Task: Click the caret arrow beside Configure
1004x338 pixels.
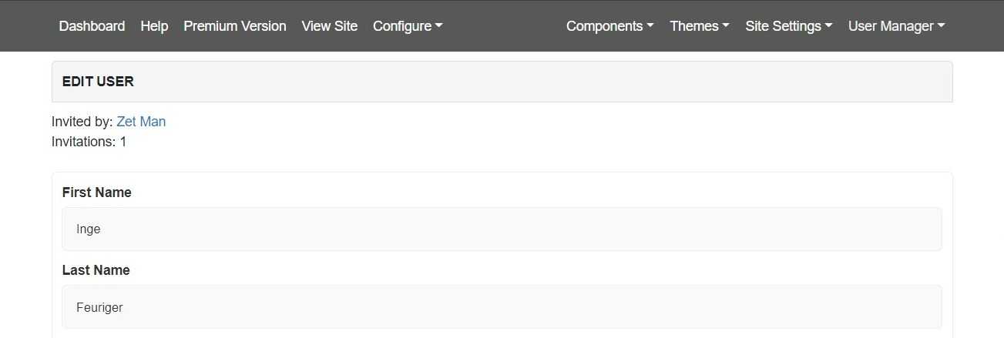Action: coord(439,26)
